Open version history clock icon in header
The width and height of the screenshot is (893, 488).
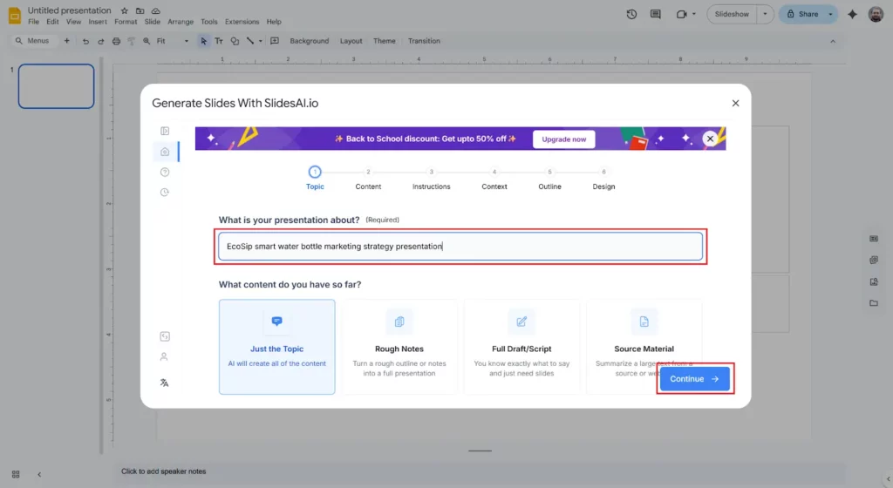coord(631,14)
